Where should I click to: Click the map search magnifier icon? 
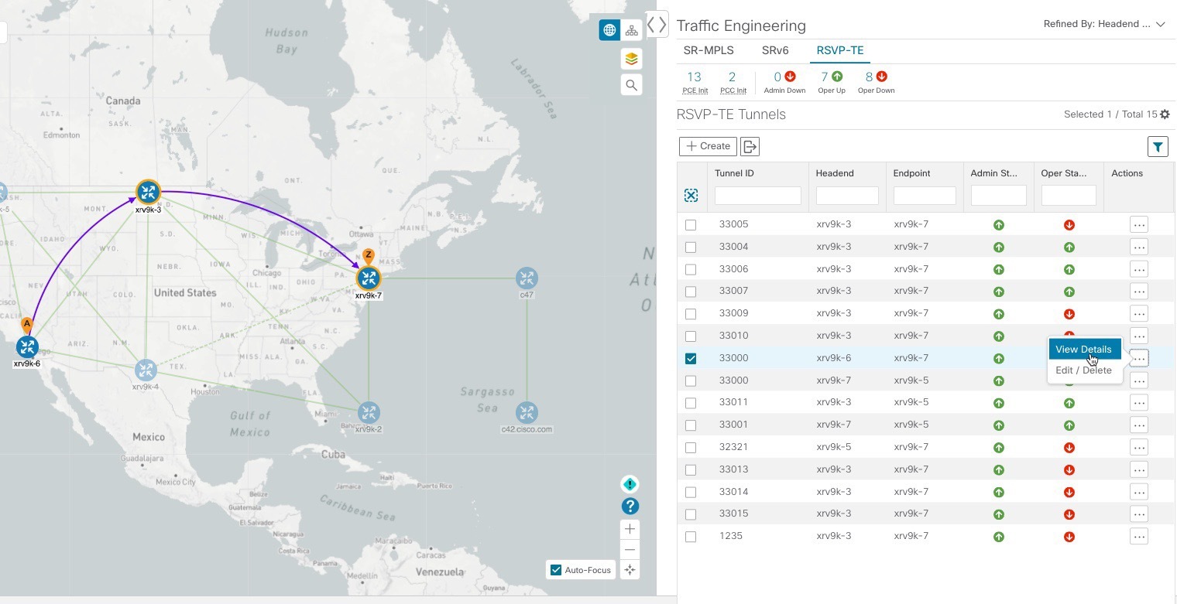pos(631,85)
